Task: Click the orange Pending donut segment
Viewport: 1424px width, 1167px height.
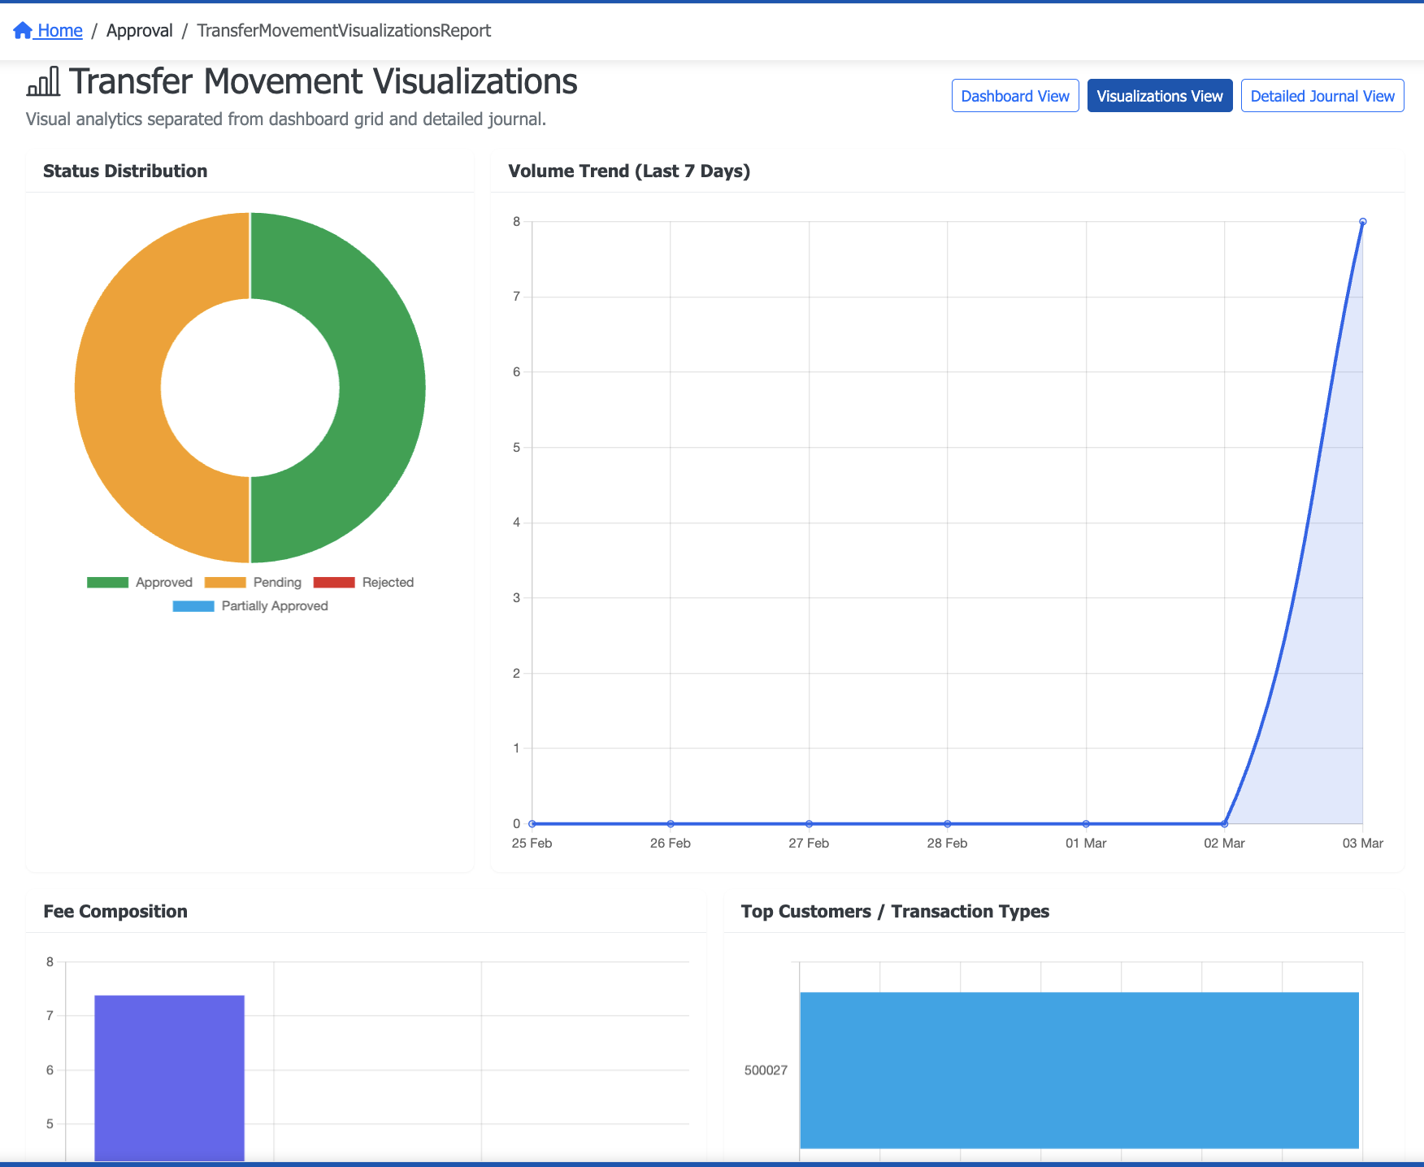Action: pos(119,388)
